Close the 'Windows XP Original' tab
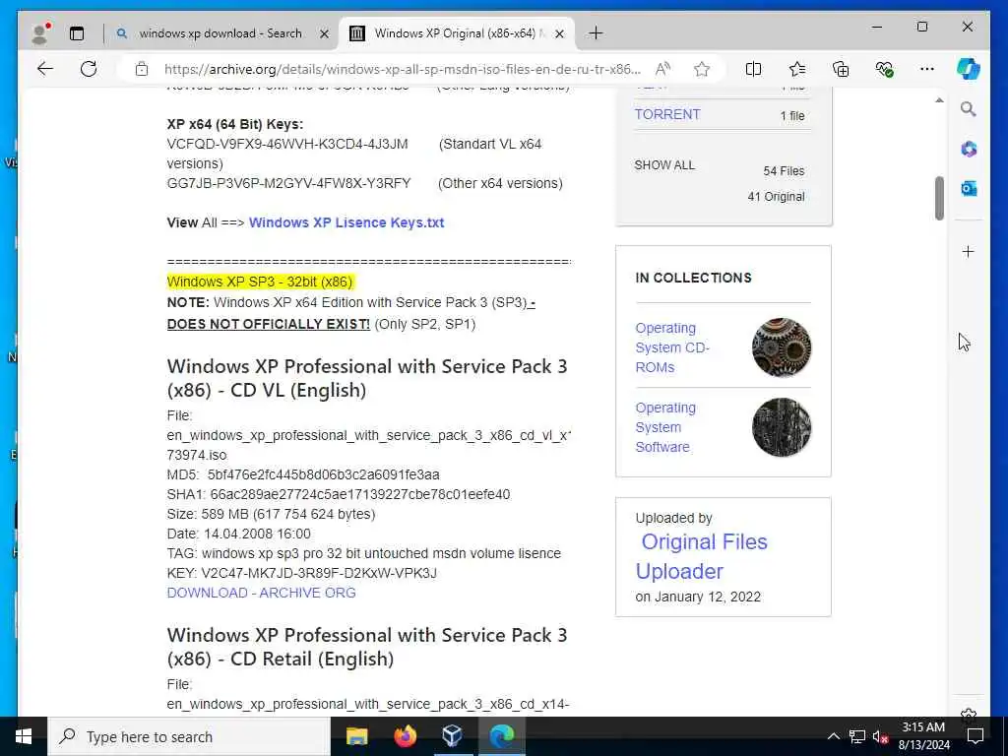 (x=559, y=33)
